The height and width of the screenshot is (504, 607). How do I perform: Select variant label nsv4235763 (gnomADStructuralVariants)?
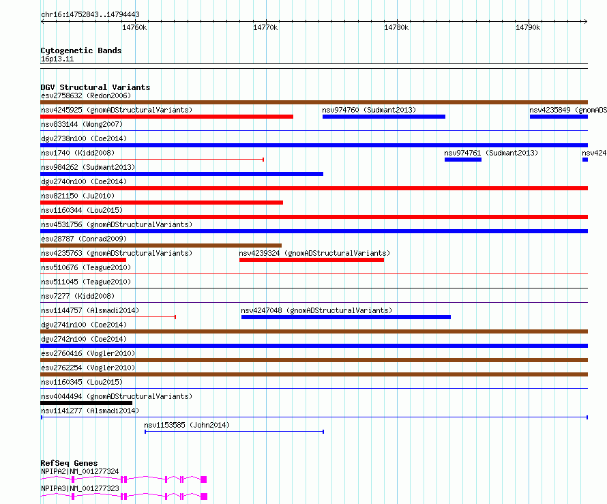click(x=117, y=253)
